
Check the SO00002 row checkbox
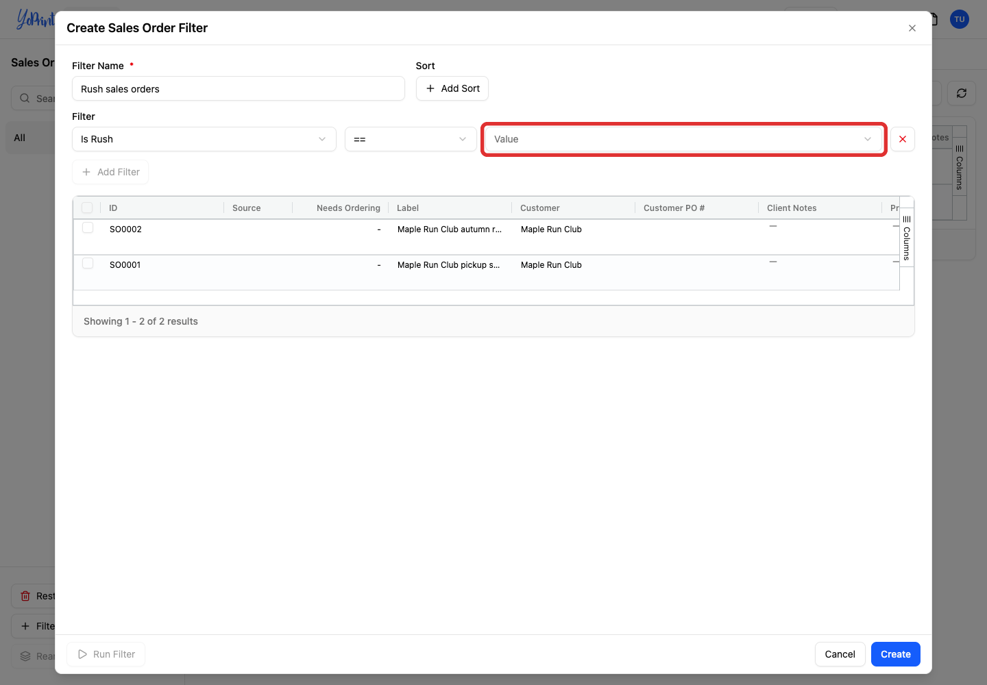click(x=88, y=227)
